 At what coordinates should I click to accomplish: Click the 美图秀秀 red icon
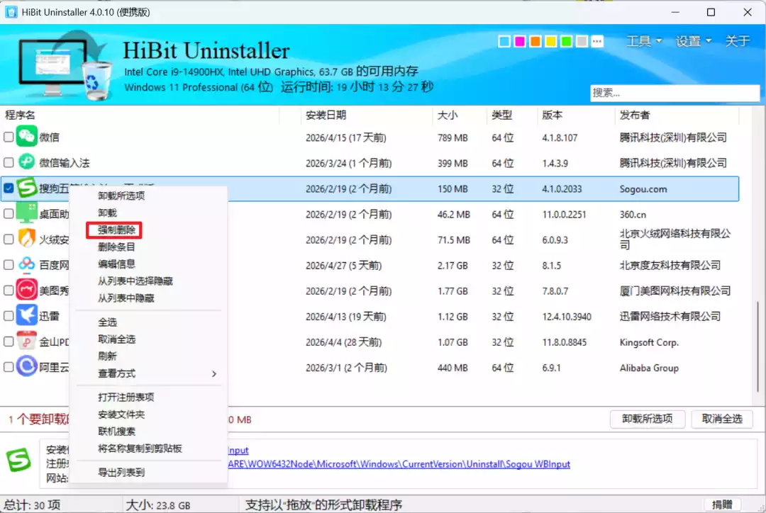(26, 290)
